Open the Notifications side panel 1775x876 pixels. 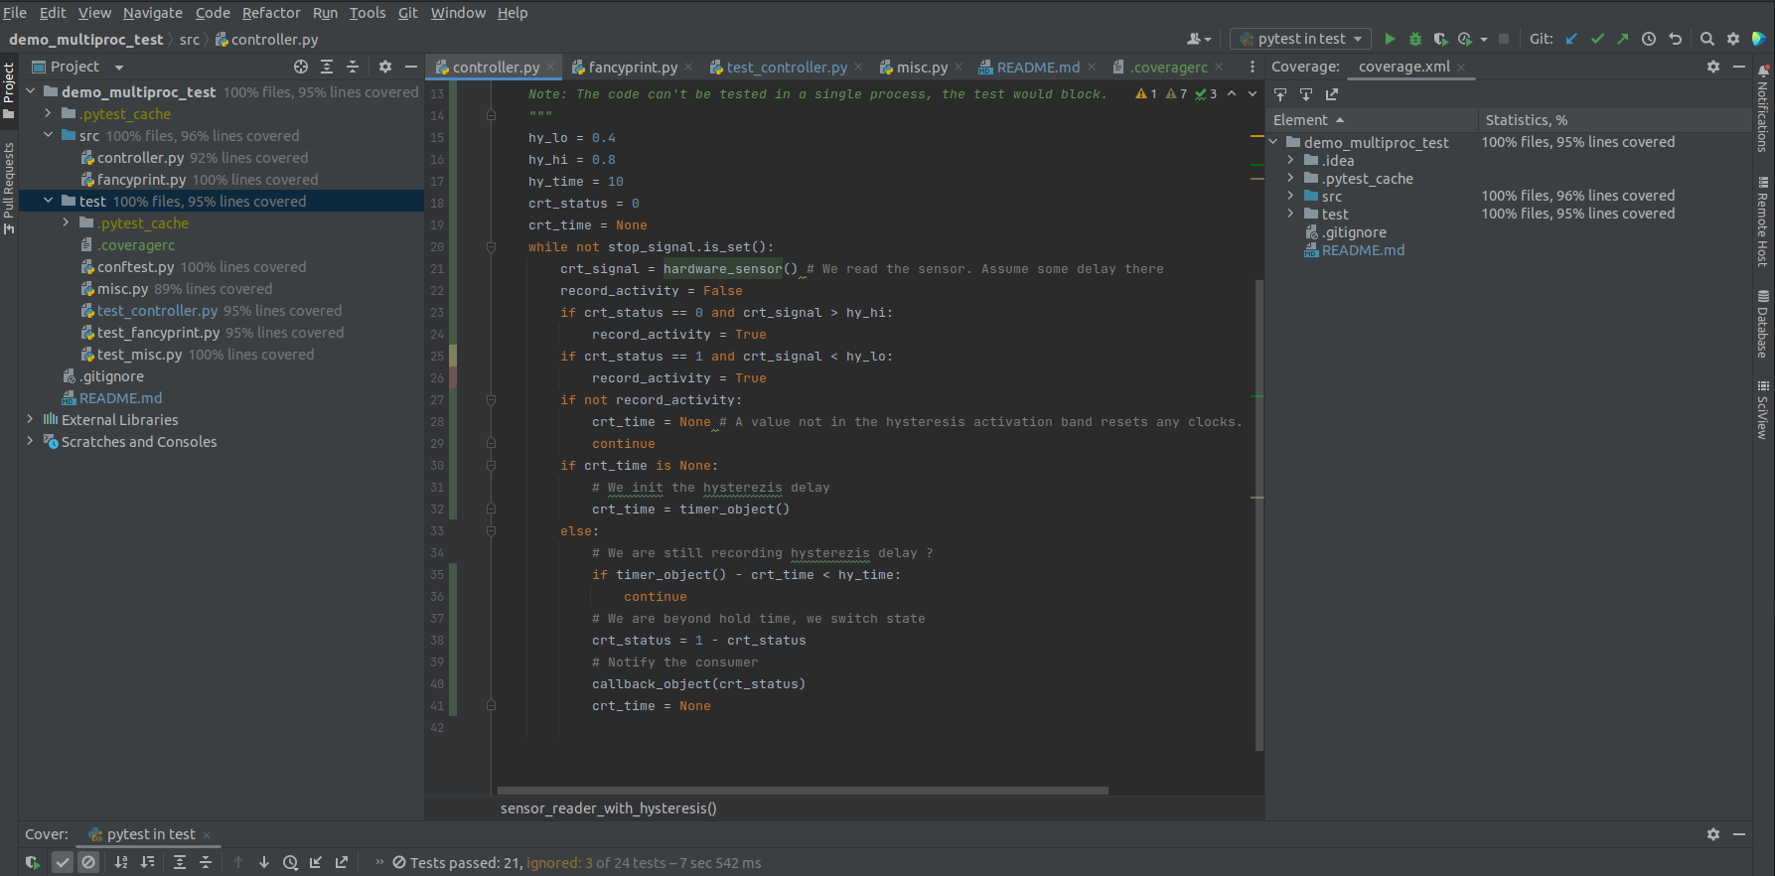click(x=1763, y=109)
